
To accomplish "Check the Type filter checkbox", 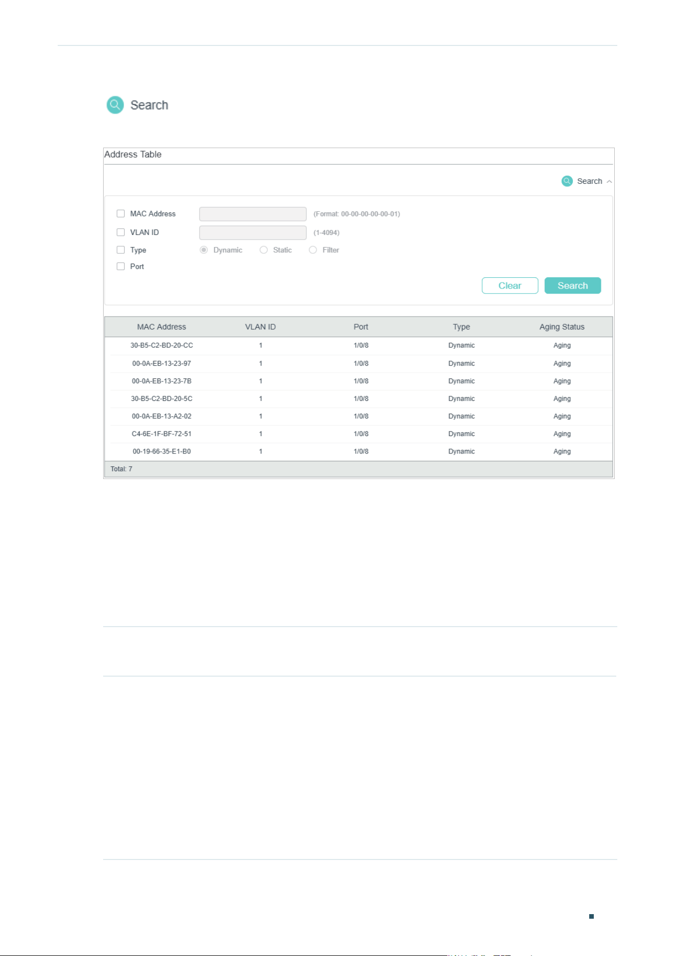I will click(120, 250).
